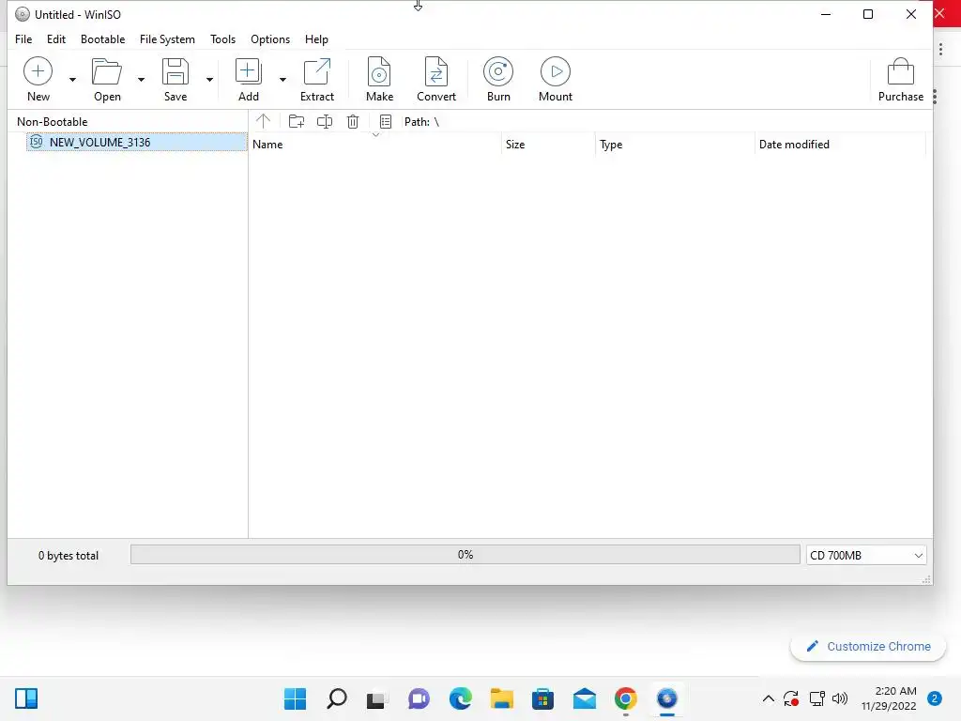
Task: Open Mail app from the taskbar
Action: click(585, 698)
